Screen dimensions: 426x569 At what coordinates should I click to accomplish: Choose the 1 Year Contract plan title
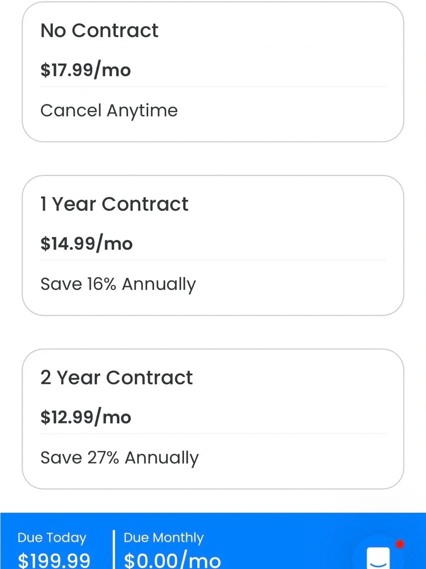[x=114, y=204]
